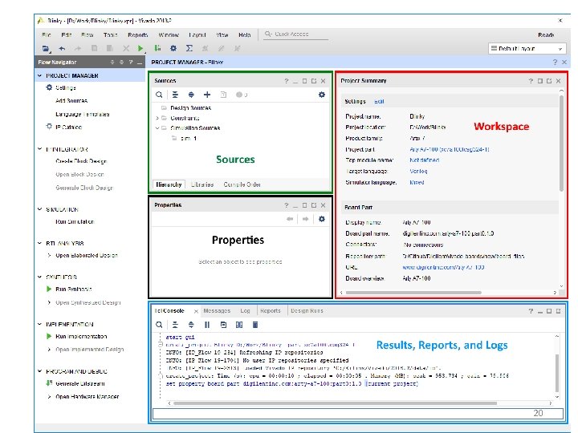The width and height of the screenshot is (578, 433).
Task: Open the File menu
Action: tap(47, 35)
